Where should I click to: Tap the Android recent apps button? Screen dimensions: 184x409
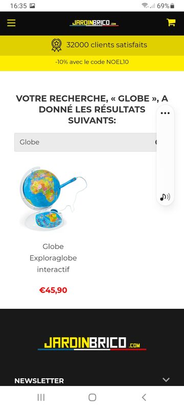(41, 397)
